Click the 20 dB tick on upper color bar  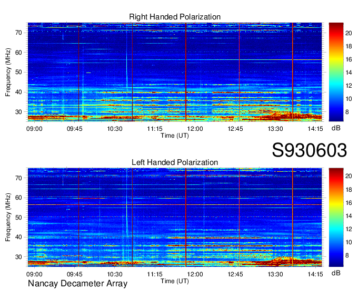[349, 33]
